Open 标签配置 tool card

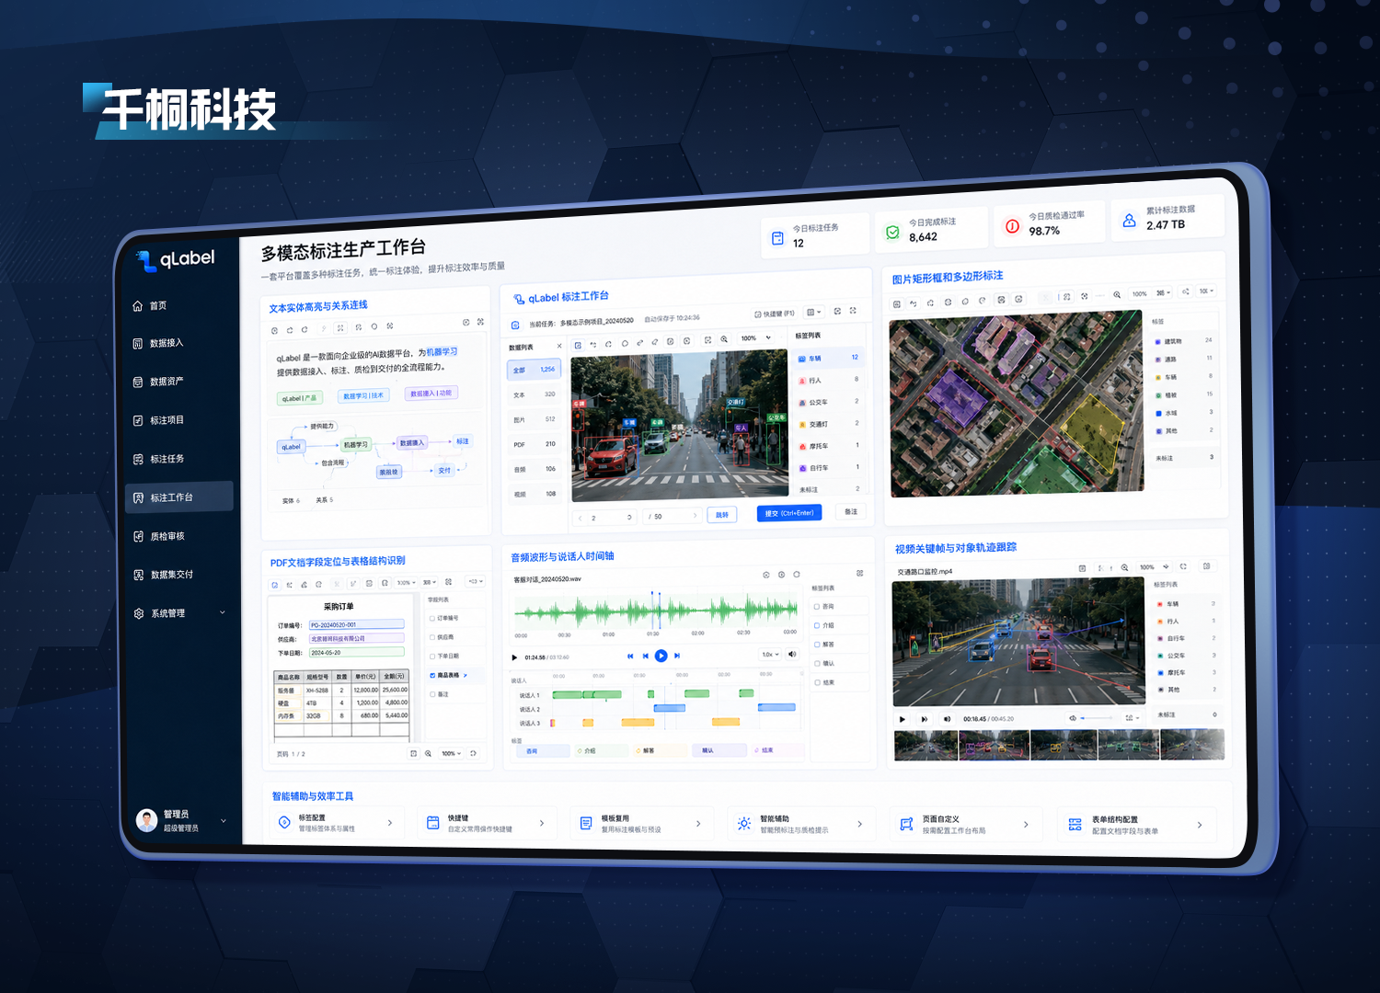[x=338, y=823]
